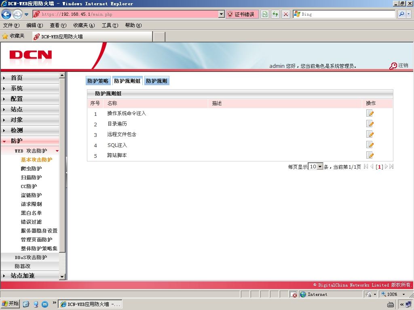Click the IE back button
Screen dimensions: 414x310
[6, 14]
